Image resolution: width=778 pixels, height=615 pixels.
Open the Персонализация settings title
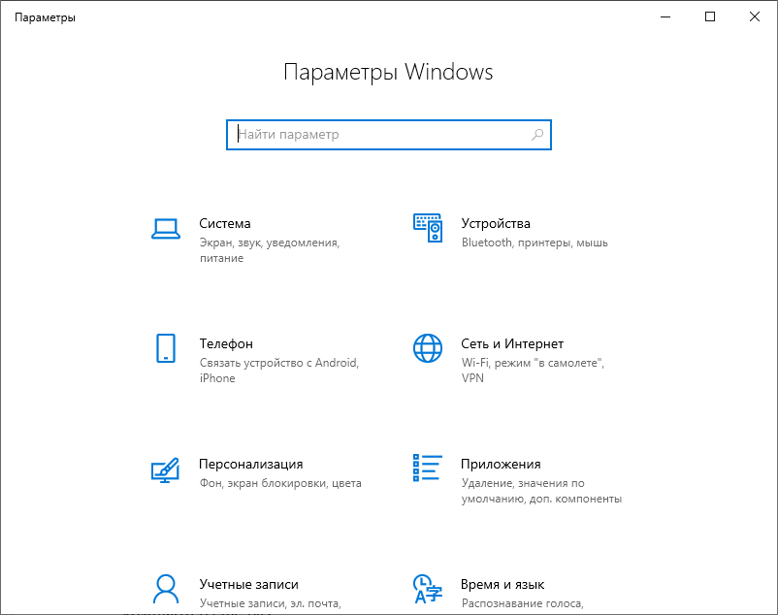coord(251,465)
